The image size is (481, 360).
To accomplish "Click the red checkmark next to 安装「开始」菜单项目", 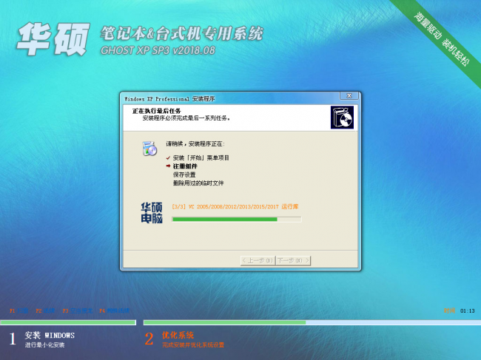I will pyautogui.click(x=168, y=158).
